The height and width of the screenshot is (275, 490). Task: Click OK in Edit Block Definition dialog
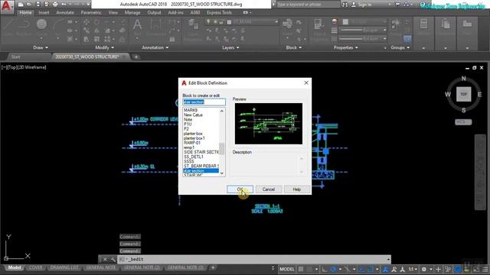pos(240,189)
